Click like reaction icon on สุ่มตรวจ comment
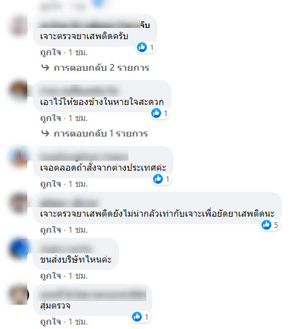Viewport: 303px width, 329px height. click(137, 317)
